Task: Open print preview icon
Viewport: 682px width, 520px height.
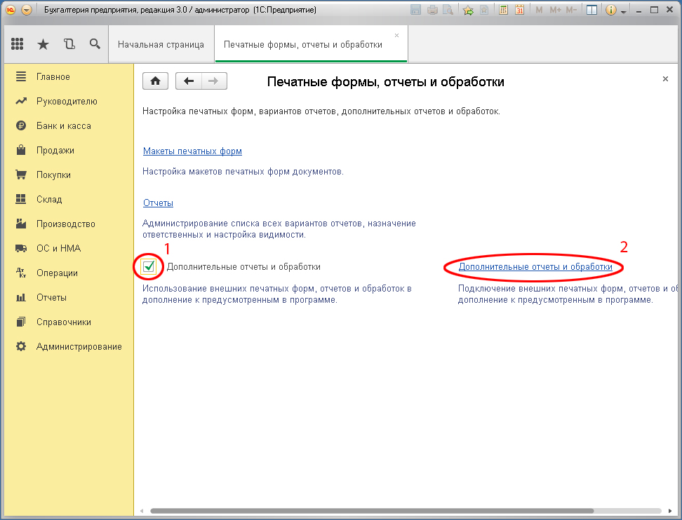Action: pyautogui.click(x=448, y=10)
